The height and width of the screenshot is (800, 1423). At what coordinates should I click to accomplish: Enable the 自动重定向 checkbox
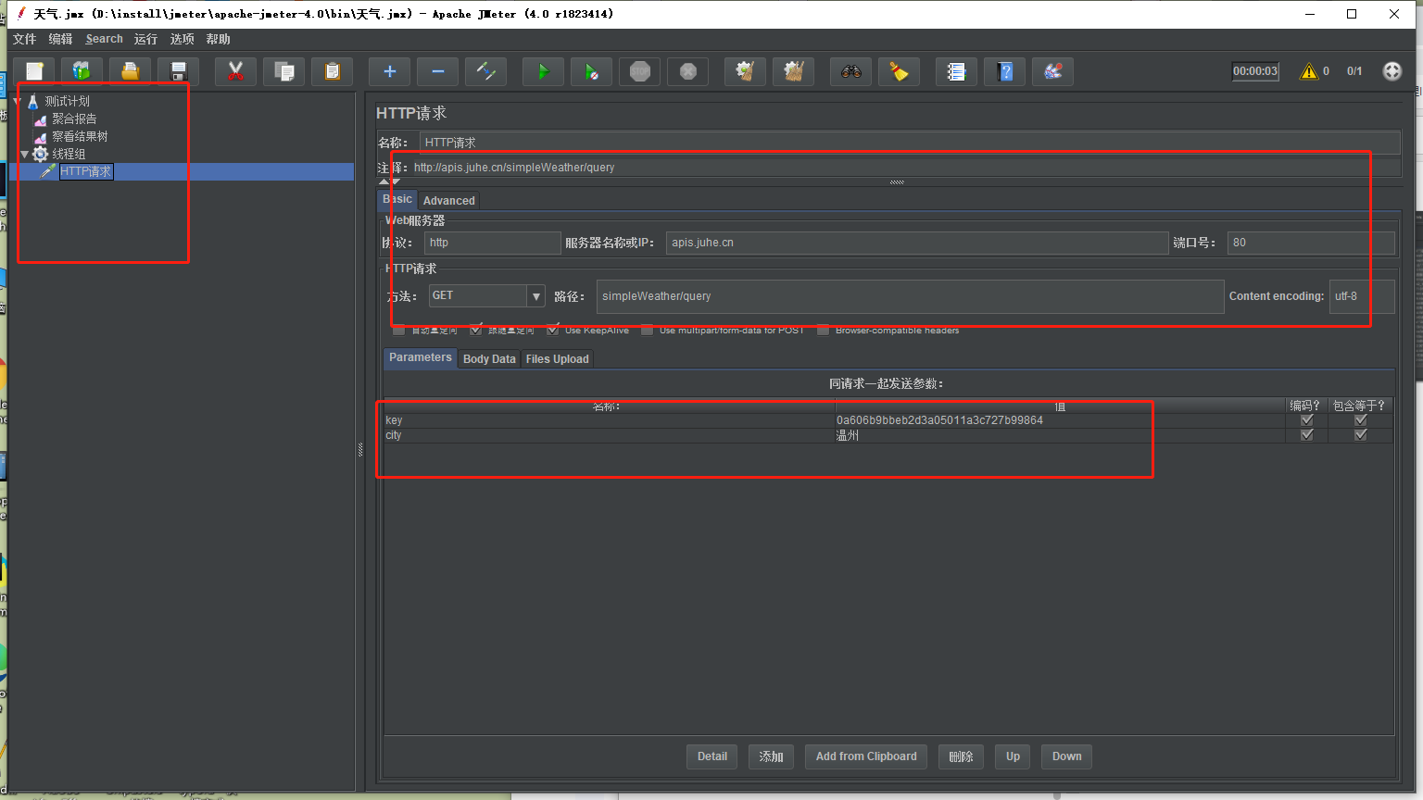[398, 331]
